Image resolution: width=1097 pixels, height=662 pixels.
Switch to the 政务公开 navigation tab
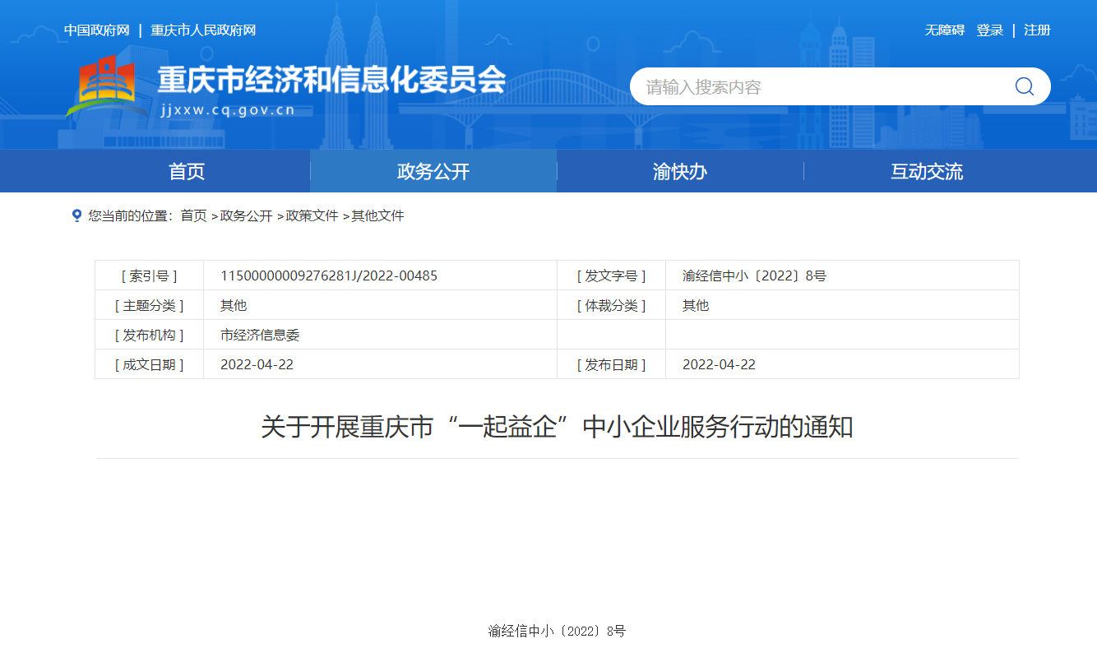(433, 172)
